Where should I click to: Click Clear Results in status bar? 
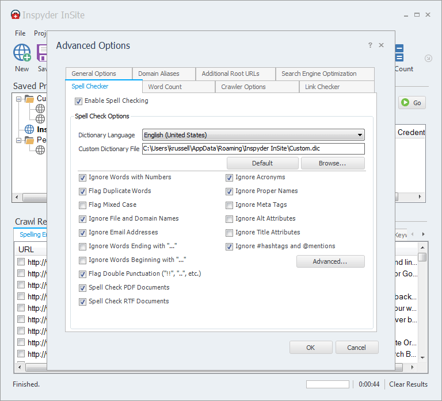[x=408, y=384]
